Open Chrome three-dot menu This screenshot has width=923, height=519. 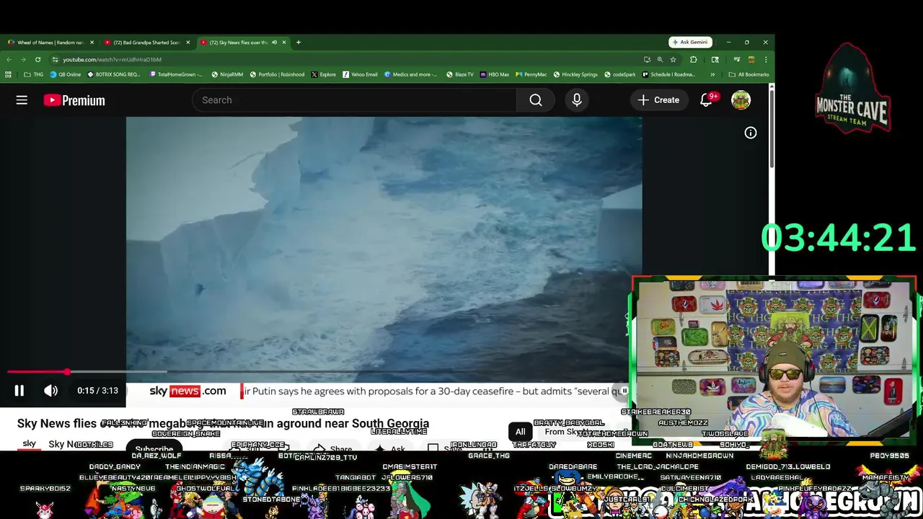[x=766, y=60]
